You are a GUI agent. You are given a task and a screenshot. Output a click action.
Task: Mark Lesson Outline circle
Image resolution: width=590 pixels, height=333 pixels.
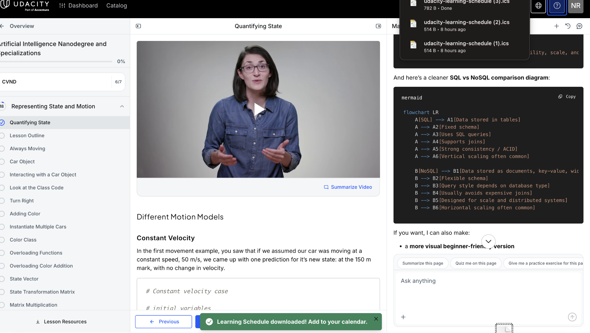[2, 136]
